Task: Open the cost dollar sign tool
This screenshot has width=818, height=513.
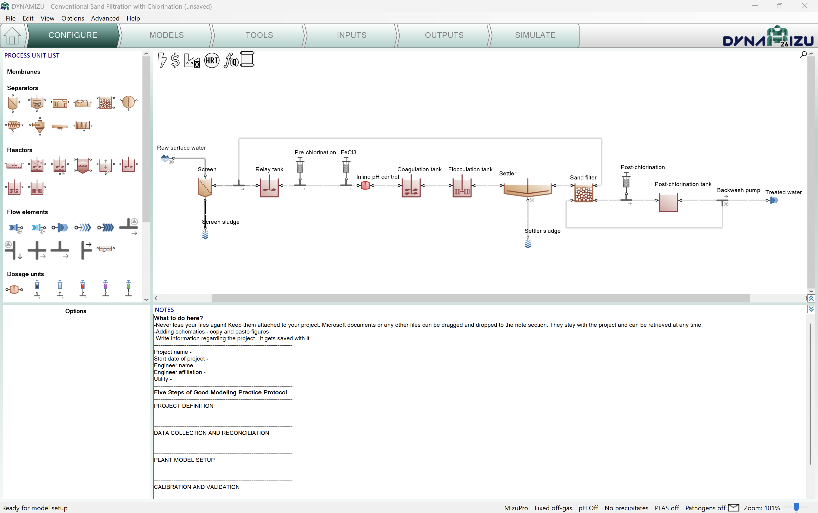Action: pyautogui.click(x=175, y=60)
